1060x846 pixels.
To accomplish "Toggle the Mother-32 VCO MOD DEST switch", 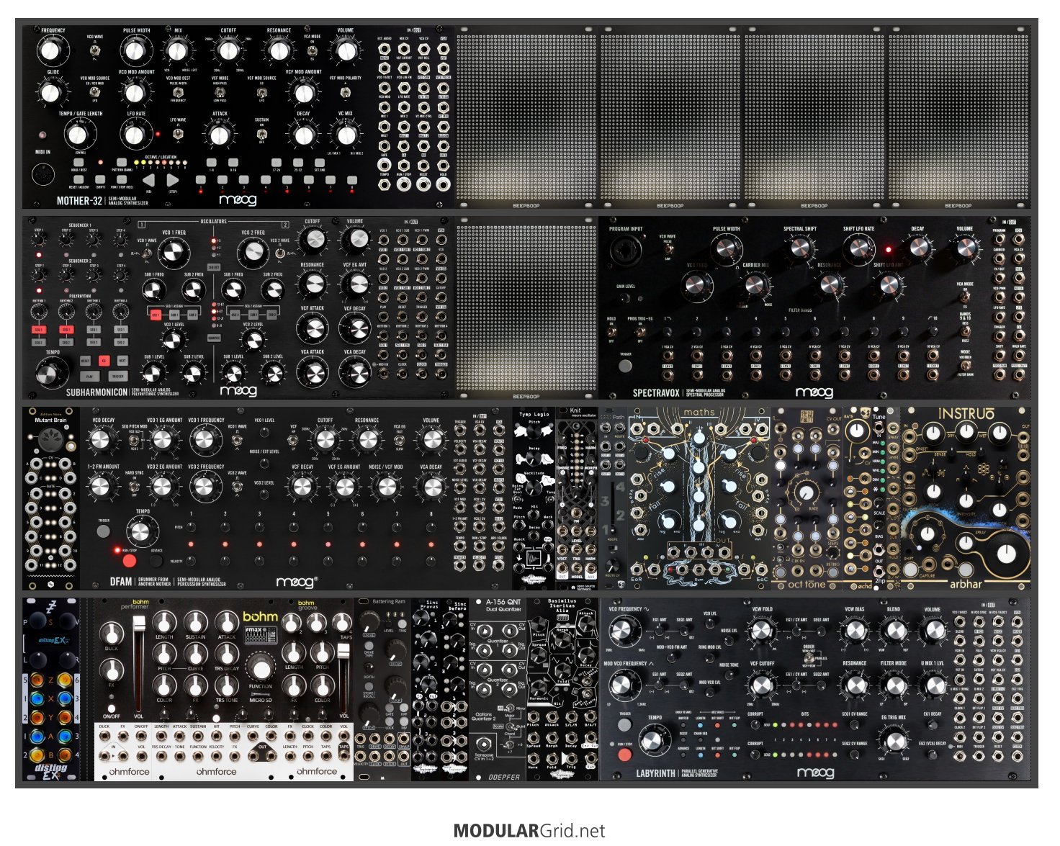I will 178,91.
